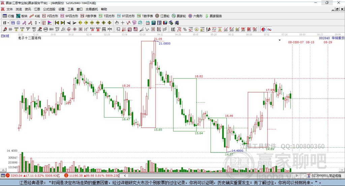Click the truck icon in the toolbar

[x=177, y=23]
